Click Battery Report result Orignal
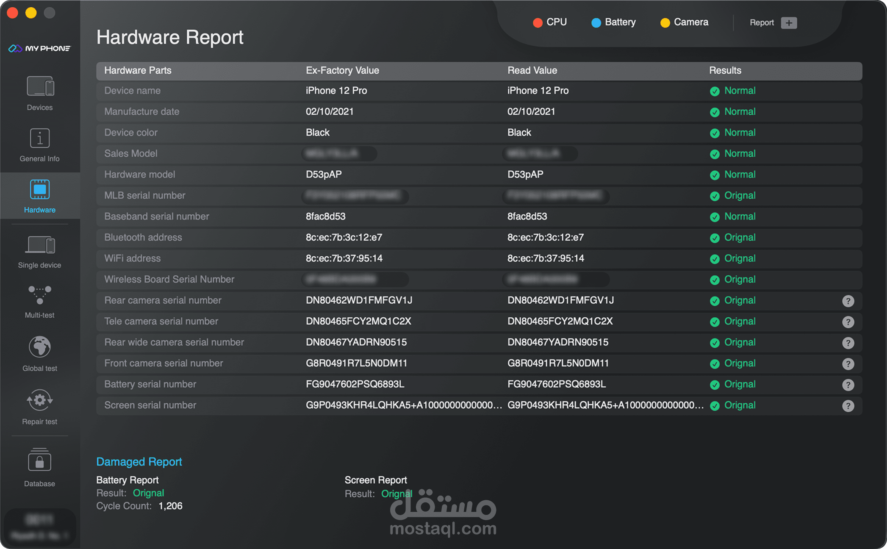 pos(148,493)
